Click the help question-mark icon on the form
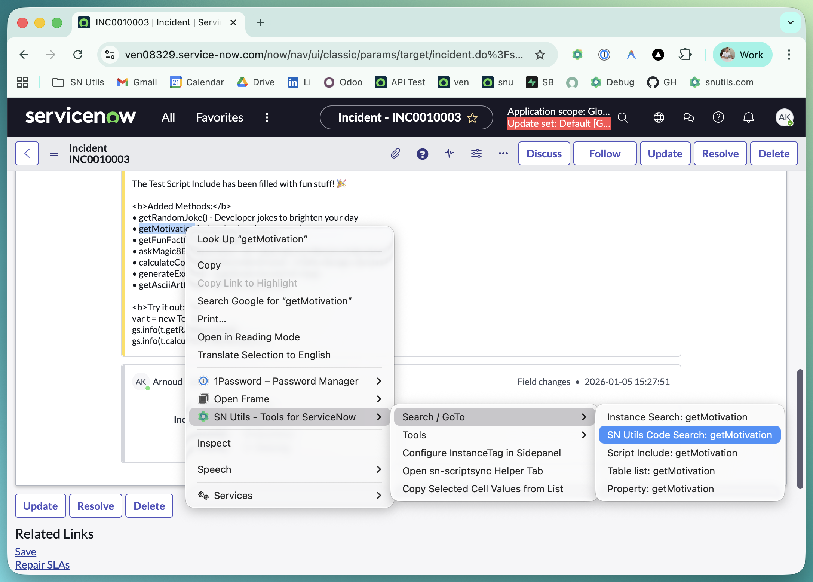 (x=423, y=153)
